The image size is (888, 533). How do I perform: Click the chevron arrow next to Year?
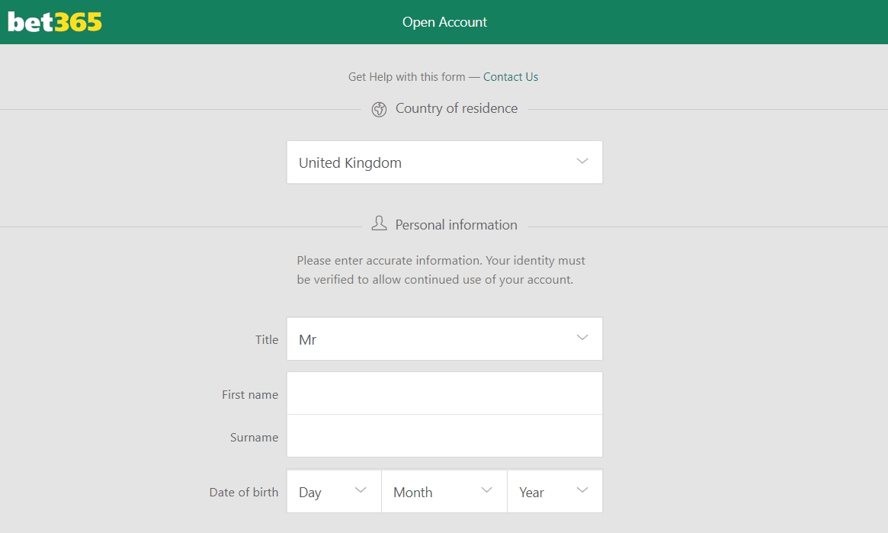click(582, 491)
